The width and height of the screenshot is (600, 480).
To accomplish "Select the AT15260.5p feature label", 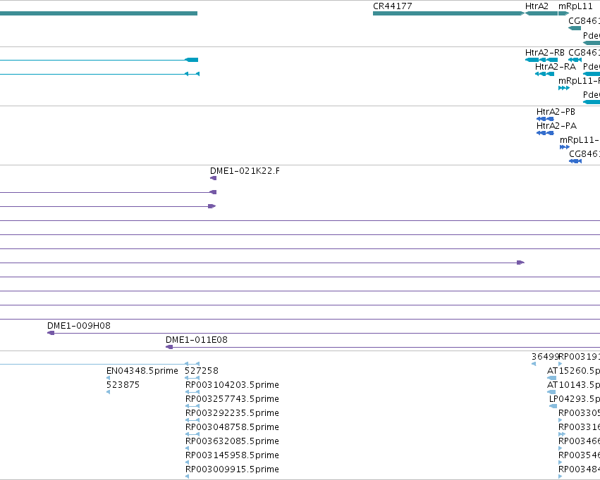I will pos(573,371).
